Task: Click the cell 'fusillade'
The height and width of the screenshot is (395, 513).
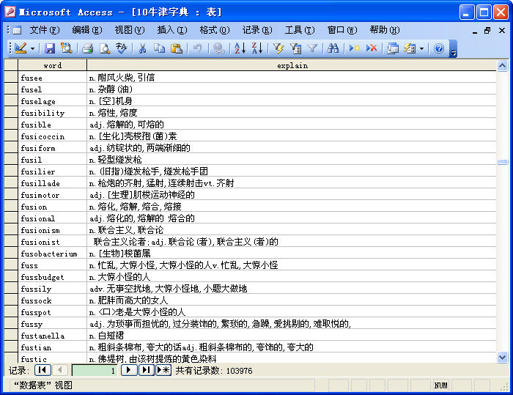Action: coord(52,183)
